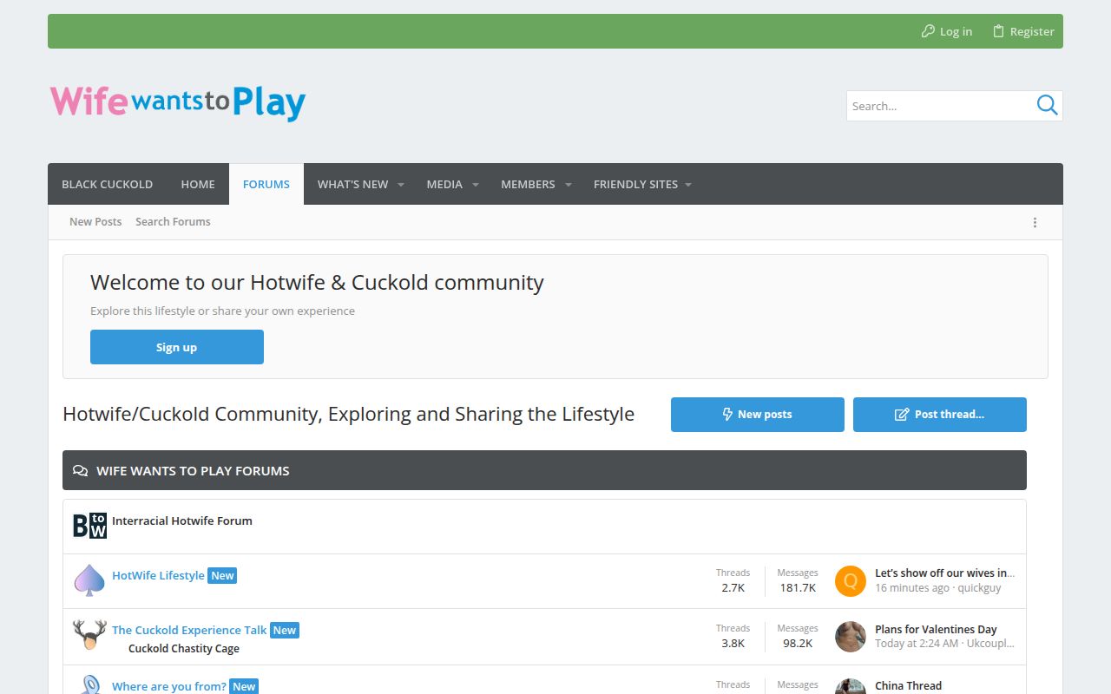Click the avatar next to Plans for Valentines Day
Screen dimensions: 1111x694
click(x=850, y=637)
